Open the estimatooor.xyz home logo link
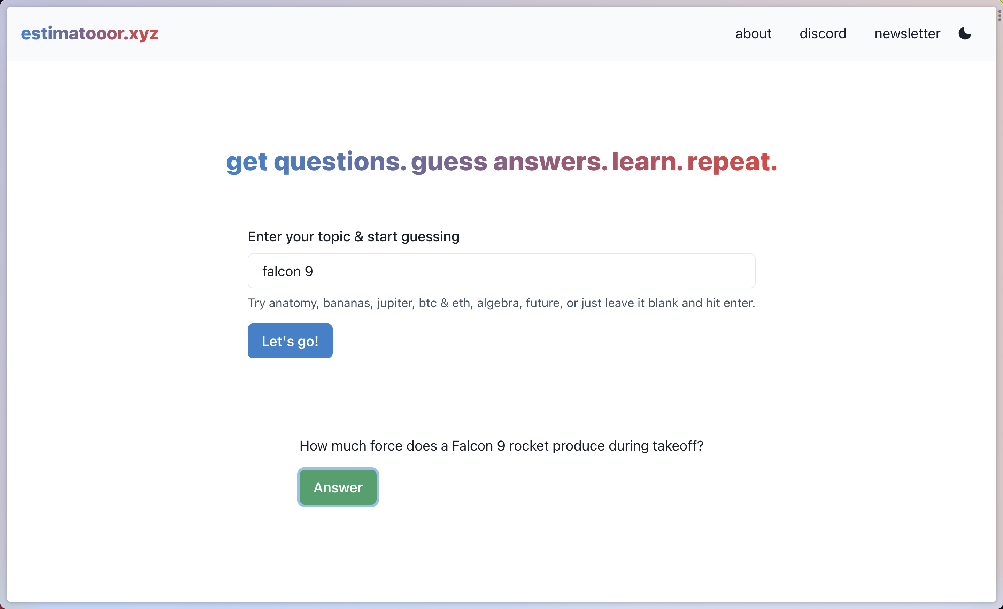1003x609 pixels. click(90, 33)
